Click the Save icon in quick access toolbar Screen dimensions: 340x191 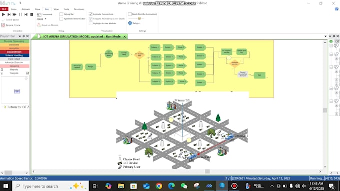2,3
